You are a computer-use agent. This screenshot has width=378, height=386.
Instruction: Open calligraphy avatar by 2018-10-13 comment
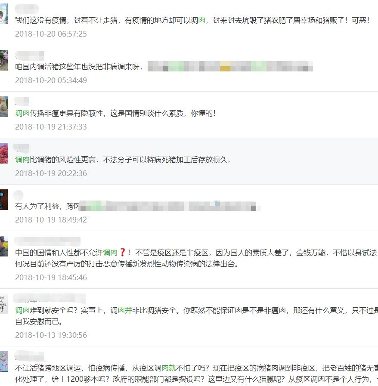(x=4, y=304)
